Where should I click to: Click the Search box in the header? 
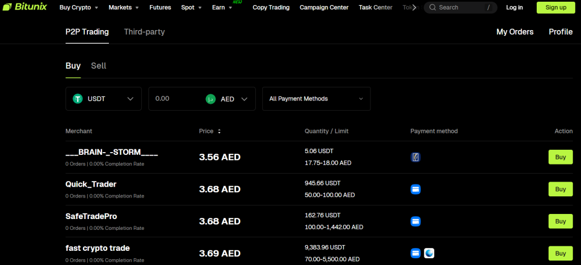461,7
